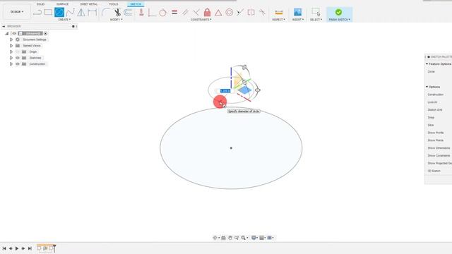Switch to the TOOLS tab
The image size is (452, 254).
coord(113,4)
